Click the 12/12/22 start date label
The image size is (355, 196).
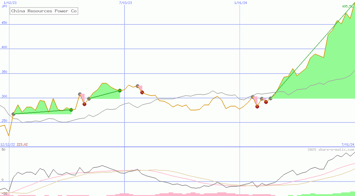pos(7,144)
